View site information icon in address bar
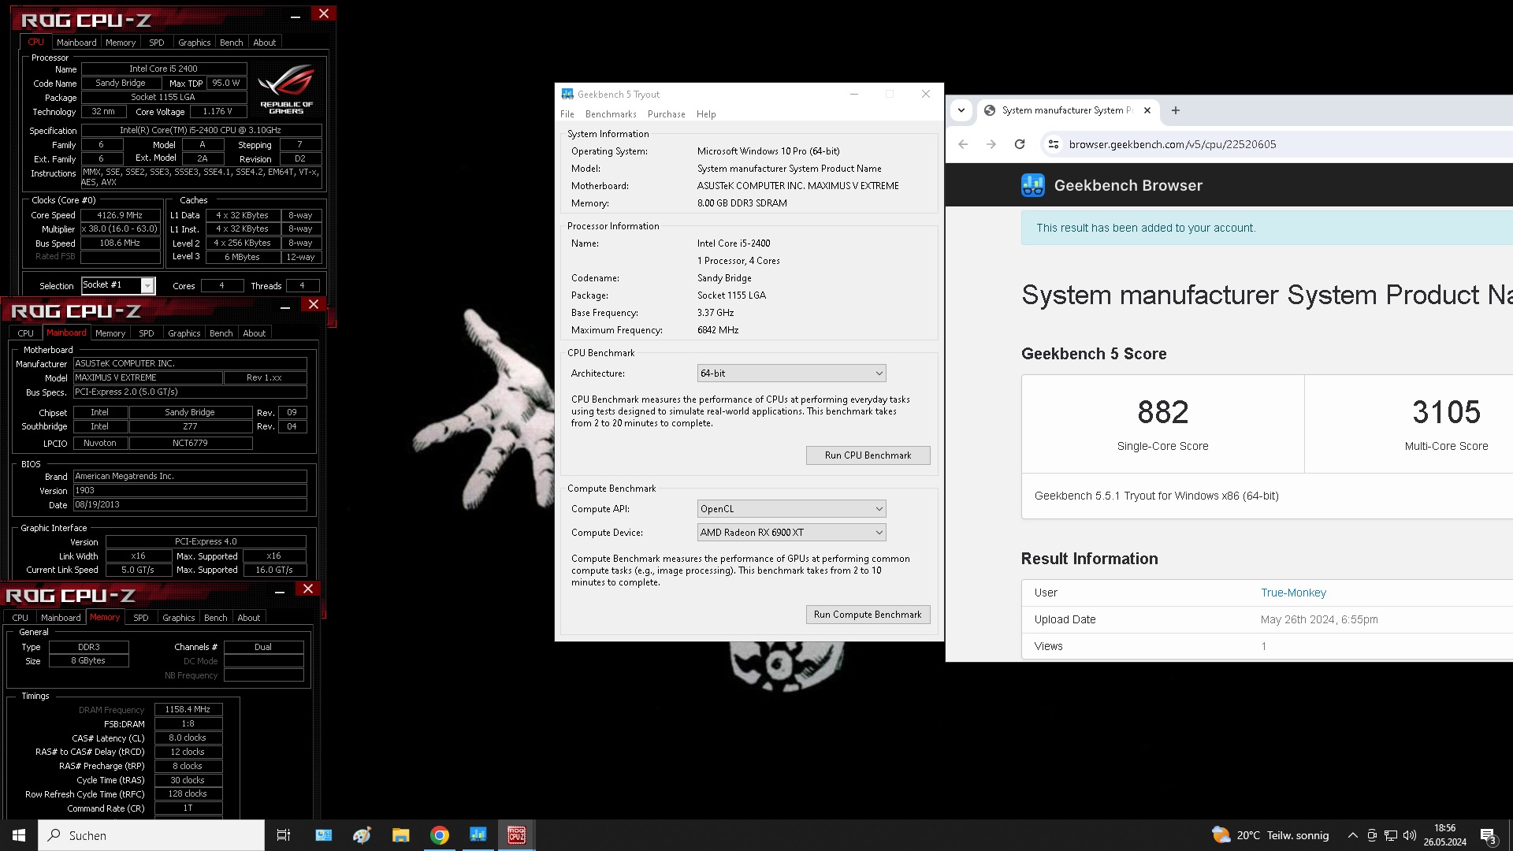1513x851 pixels. 1053,144
